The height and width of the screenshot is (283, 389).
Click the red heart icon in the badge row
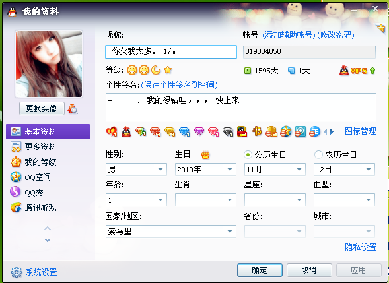tap(112, 131)
